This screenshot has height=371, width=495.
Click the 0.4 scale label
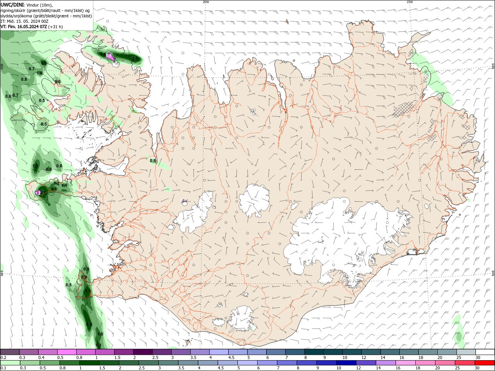(x=41, y=357)
